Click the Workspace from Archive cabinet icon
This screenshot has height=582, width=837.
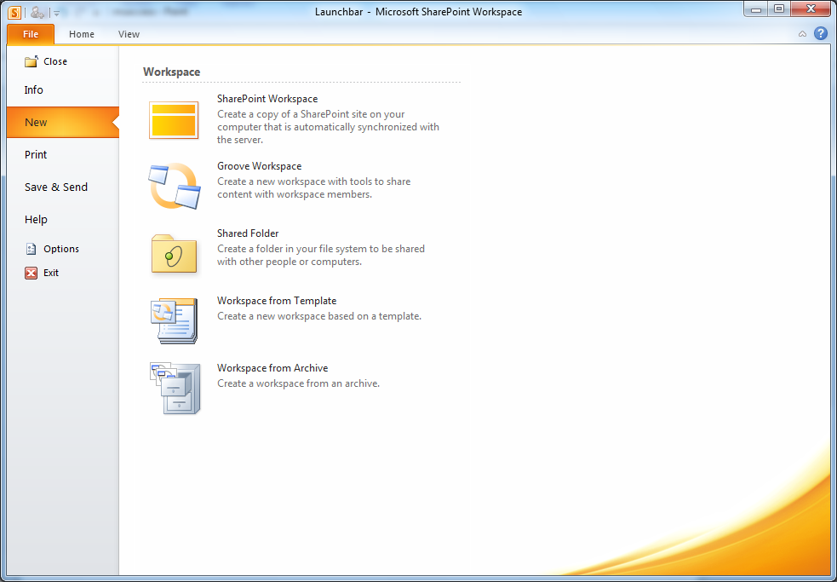pos(175,389)
